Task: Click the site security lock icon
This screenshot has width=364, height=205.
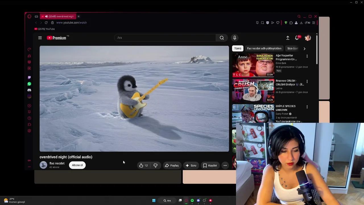Action: point(52,22)
